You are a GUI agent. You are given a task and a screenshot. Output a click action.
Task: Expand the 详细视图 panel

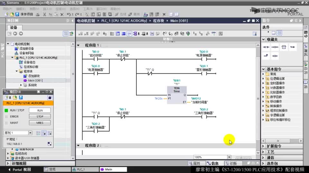tap(8, 163)
